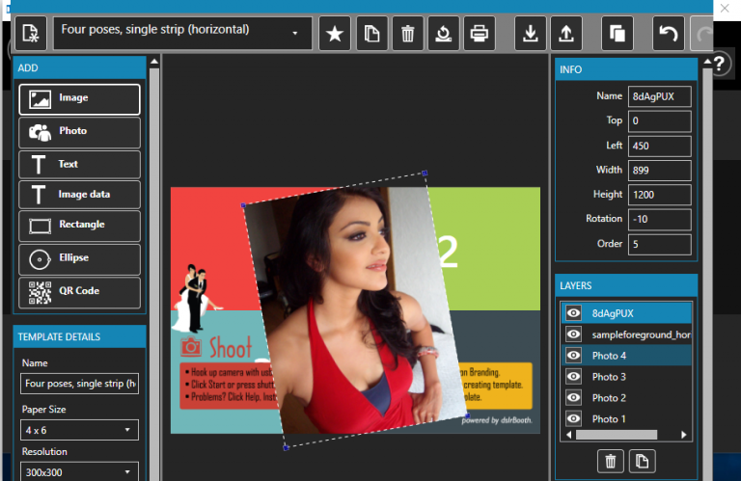
Task: Hide the Photo 1 layer
Action: 574,418
